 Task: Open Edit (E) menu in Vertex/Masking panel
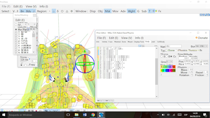pyautogui.click(x=20, y=20)
